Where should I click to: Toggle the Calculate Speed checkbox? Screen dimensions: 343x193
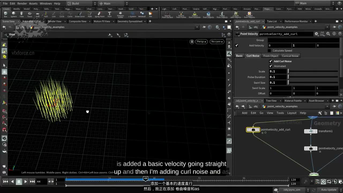[x=270, y=51]
